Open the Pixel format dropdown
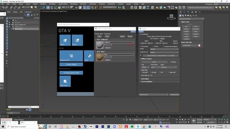Screen dimensions: 230x129 tap(155, 67)
